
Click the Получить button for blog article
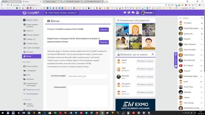tap(104, 30)
